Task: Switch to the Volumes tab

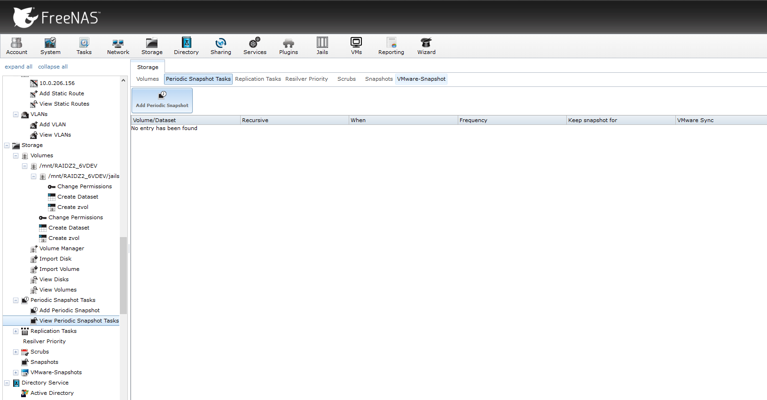Action: 148,79
